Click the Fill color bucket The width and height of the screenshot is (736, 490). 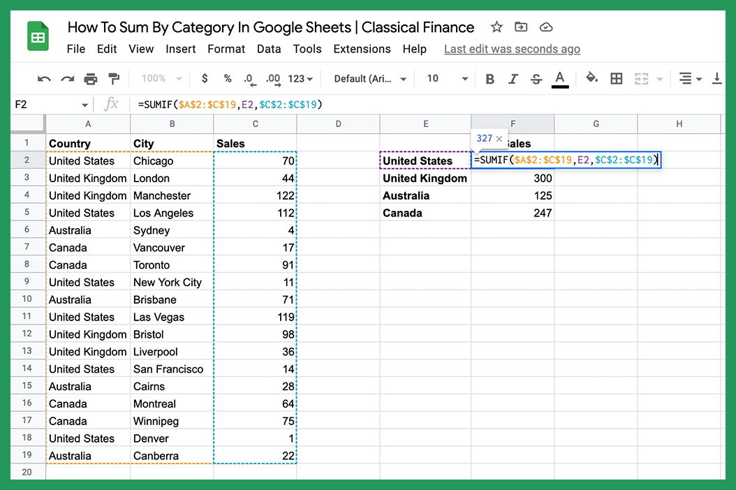click(590, 79)
